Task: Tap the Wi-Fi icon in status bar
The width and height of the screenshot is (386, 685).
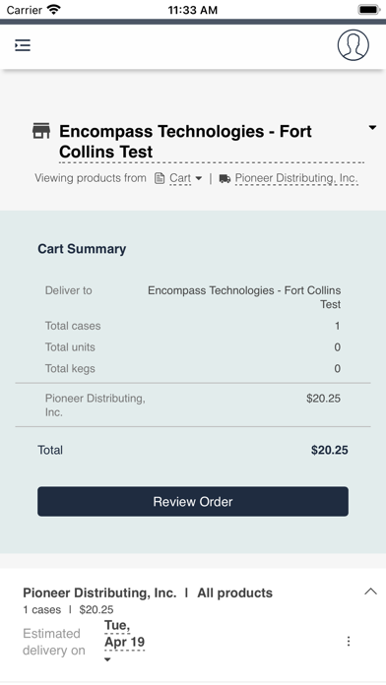Action: [x=54, y=9]
